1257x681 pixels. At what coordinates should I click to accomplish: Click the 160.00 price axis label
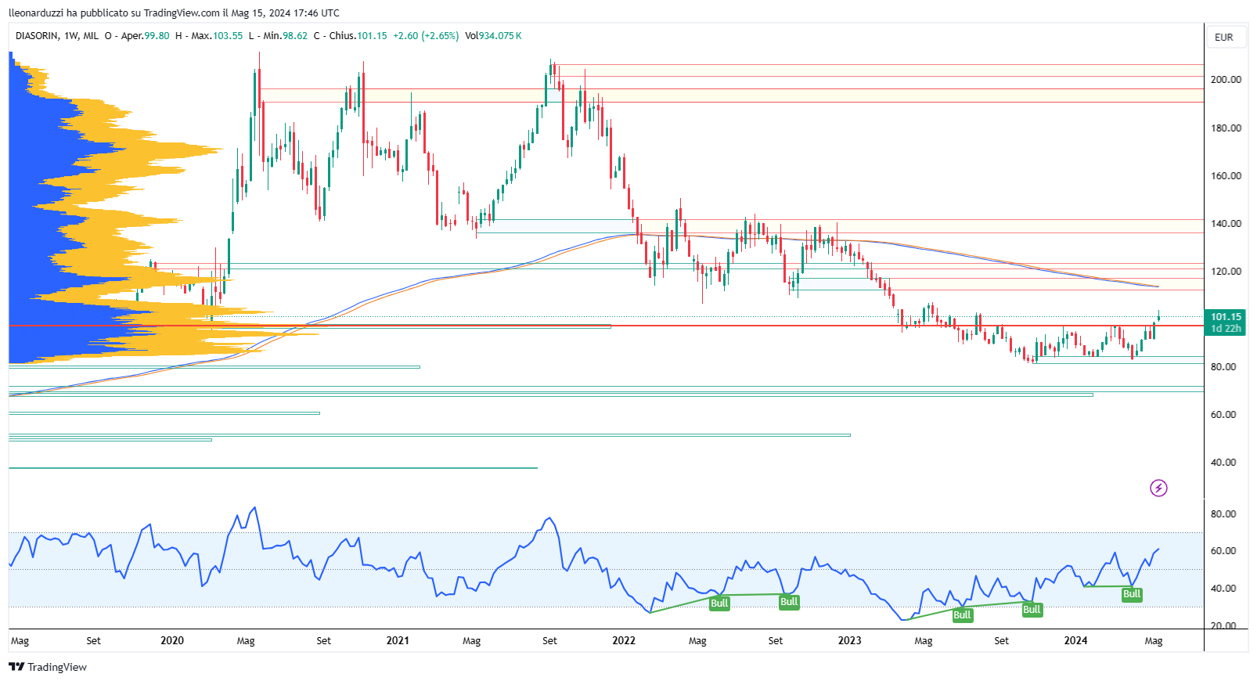1226,175
